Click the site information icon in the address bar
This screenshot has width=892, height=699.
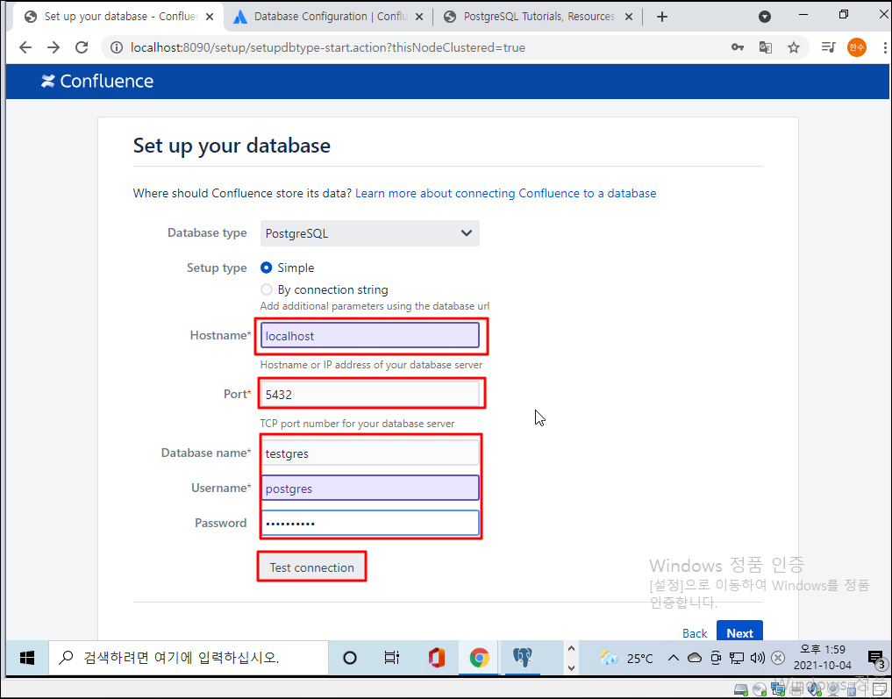116,47
